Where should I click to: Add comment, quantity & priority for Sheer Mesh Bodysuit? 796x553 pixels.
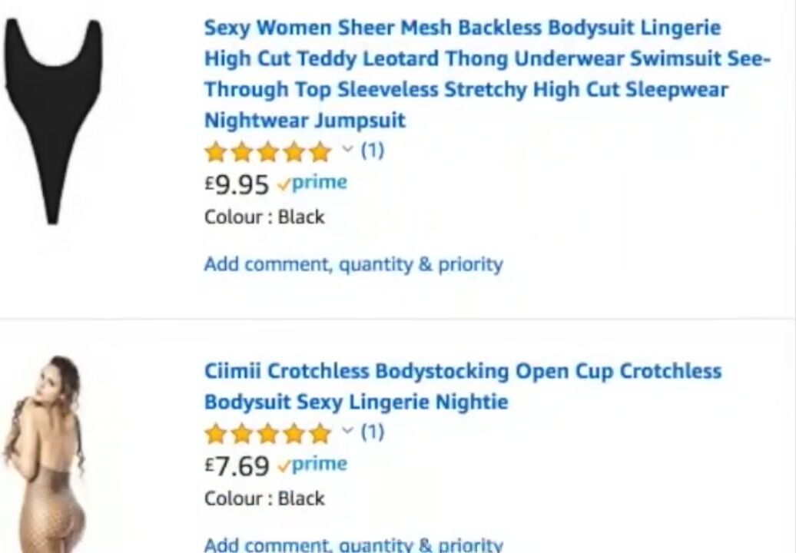tap(353, 264)
